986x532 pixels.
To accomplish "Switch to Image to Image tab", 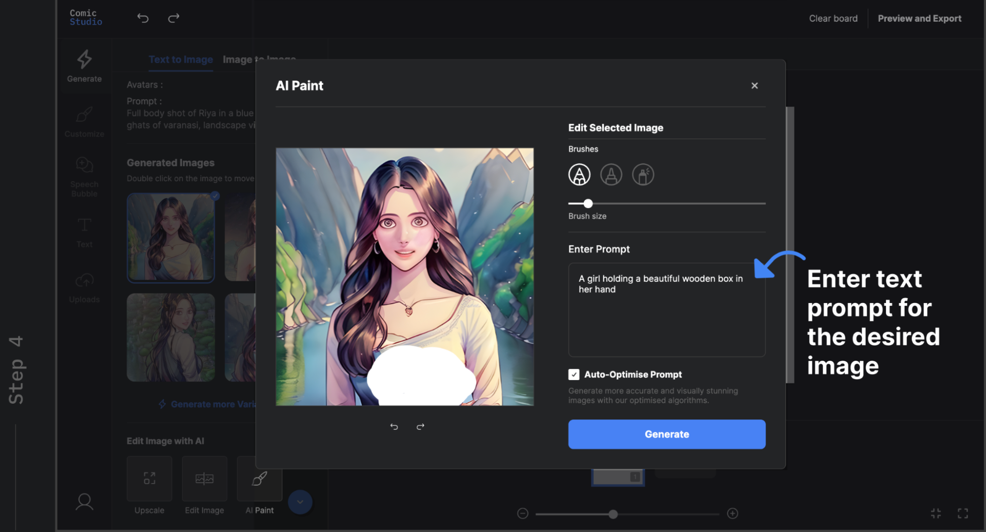I will (259, 60).
